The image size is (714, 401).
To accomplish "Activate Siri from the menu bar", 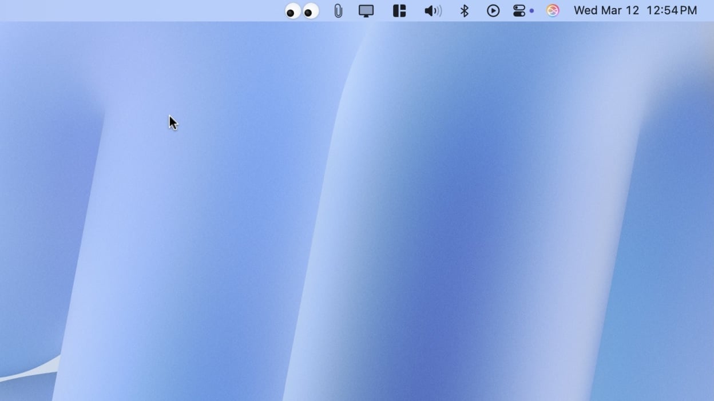I will tap(552, 10).
